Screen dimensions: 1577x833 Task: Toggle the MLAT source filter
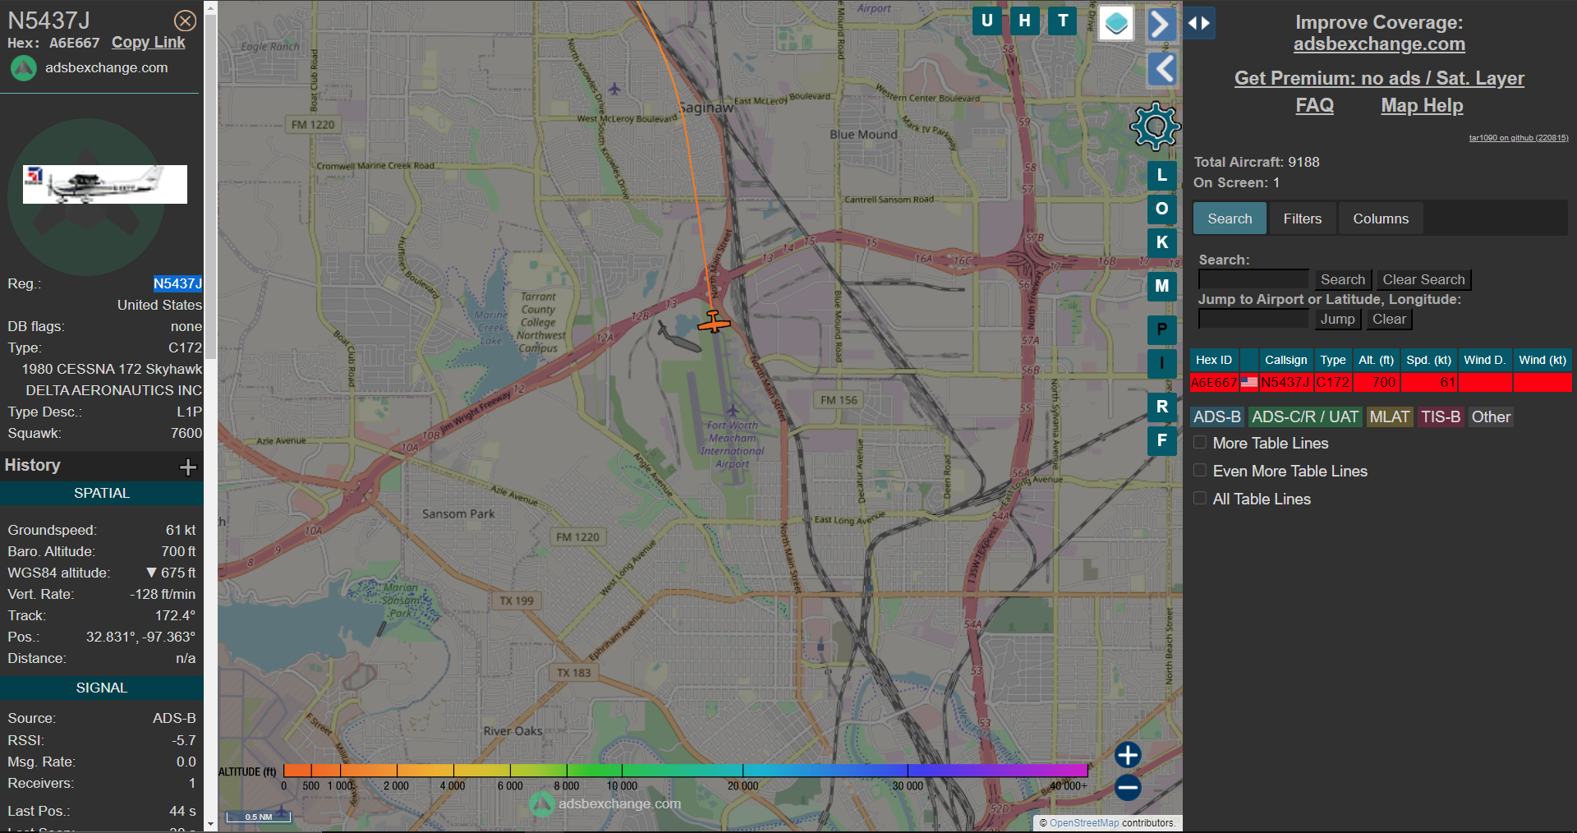tap(1390, 416)
